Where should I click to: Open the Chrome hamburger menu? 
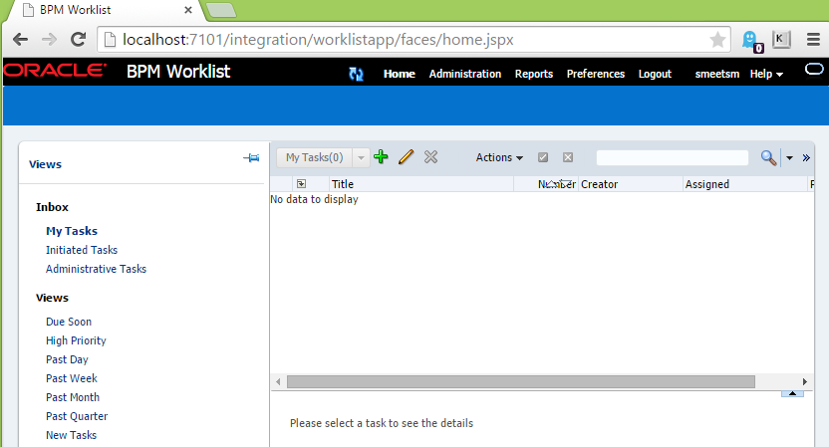click(813, 40)
